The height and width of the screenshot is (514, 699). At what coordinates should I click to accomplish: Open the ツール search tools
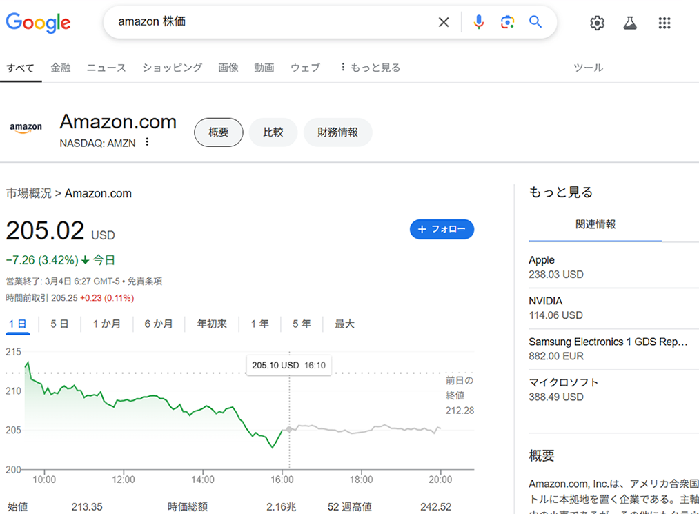click(x=588, y=68)
